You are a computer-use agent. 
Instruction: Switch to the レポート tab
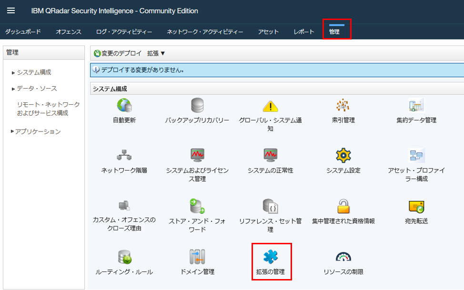(303, 31)
